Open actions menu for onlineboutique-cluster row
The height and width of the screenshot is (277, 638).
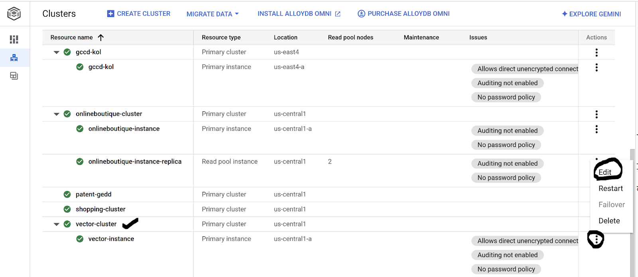click(596, 114)
